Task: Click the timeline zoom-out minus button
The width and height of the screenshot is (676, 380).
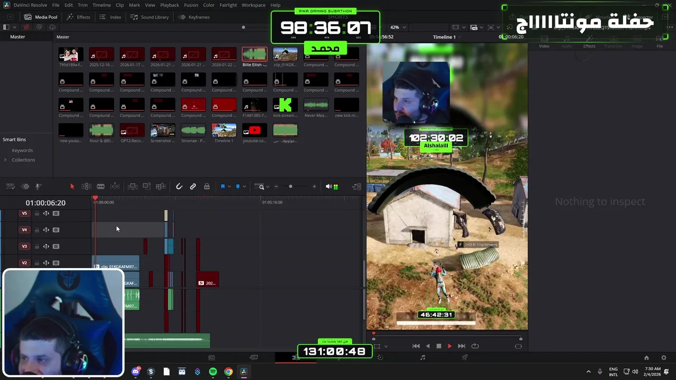Action: click(276, 186)
